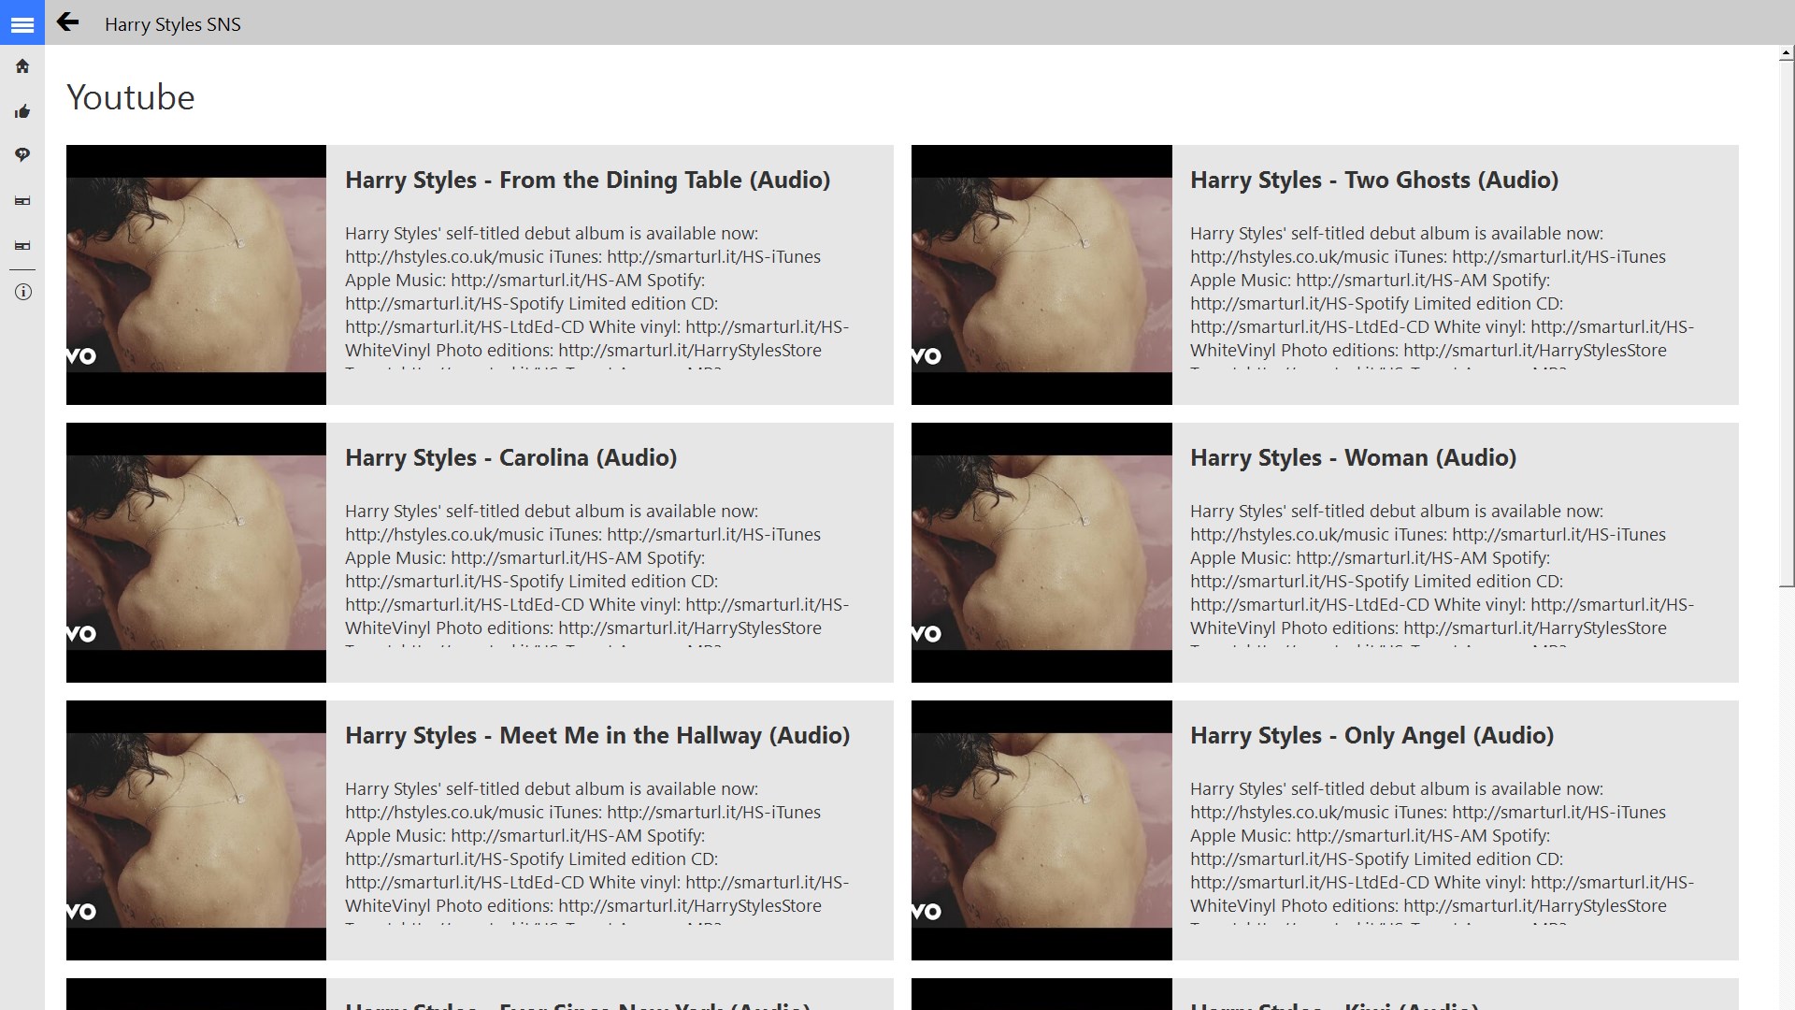This screenshot has height=1010, width=1795.
Task: Select title 'Harry Styles - Woman (Audio)'
Action: click(1353, 457)
